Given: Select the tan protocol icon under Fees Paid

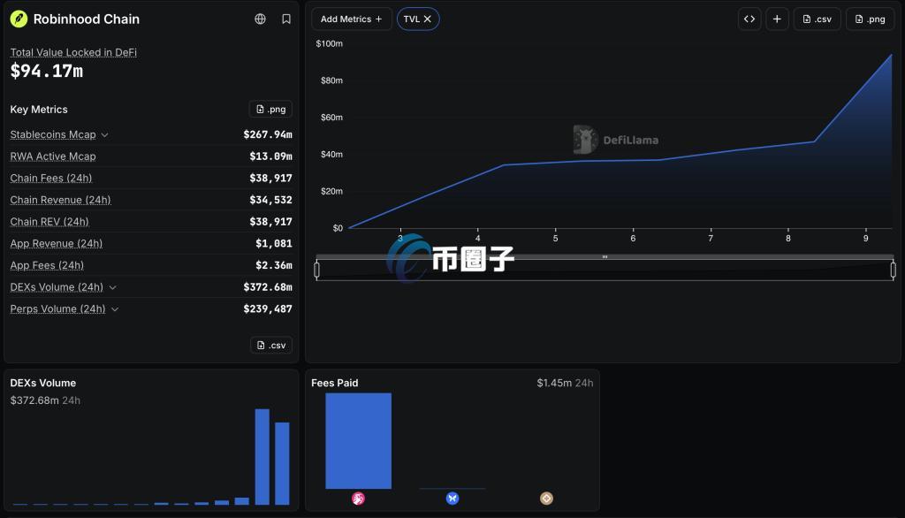Looking at the screenshot, I should click(546, 499).
